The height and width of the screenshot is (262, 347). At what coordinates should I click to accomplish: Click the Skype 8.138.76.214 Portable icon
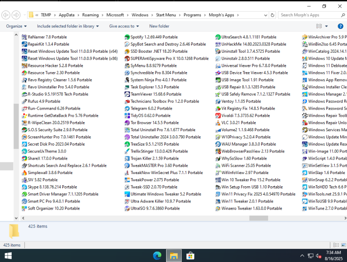click(24, 187)
